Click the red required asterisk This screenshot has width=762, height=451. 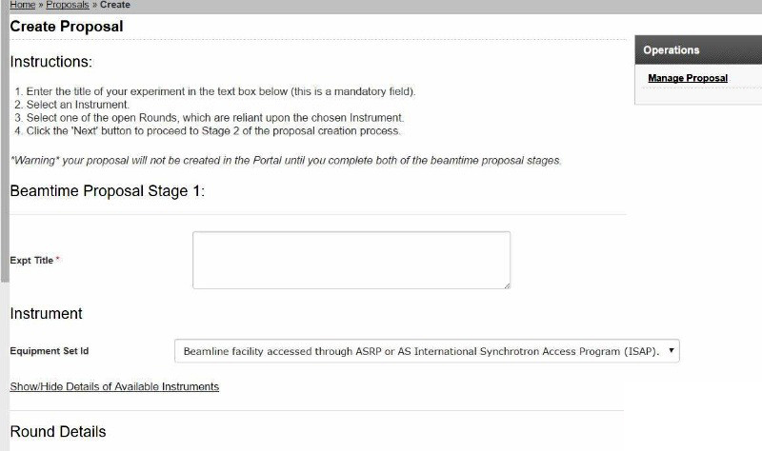click(57, 259)
